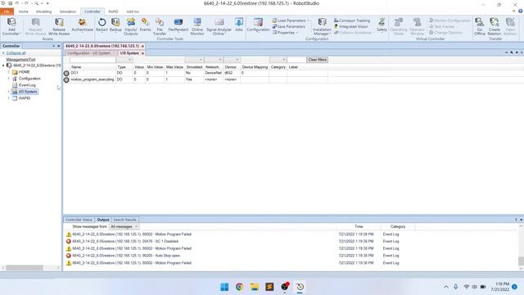
Task: Click Conveyor Tracking
Action: tap(352, 20)
